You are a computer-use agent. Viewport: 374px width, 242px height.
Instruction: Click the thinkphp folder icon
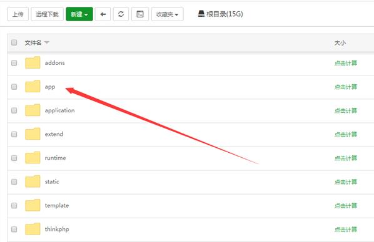click(x=33, y=229)
